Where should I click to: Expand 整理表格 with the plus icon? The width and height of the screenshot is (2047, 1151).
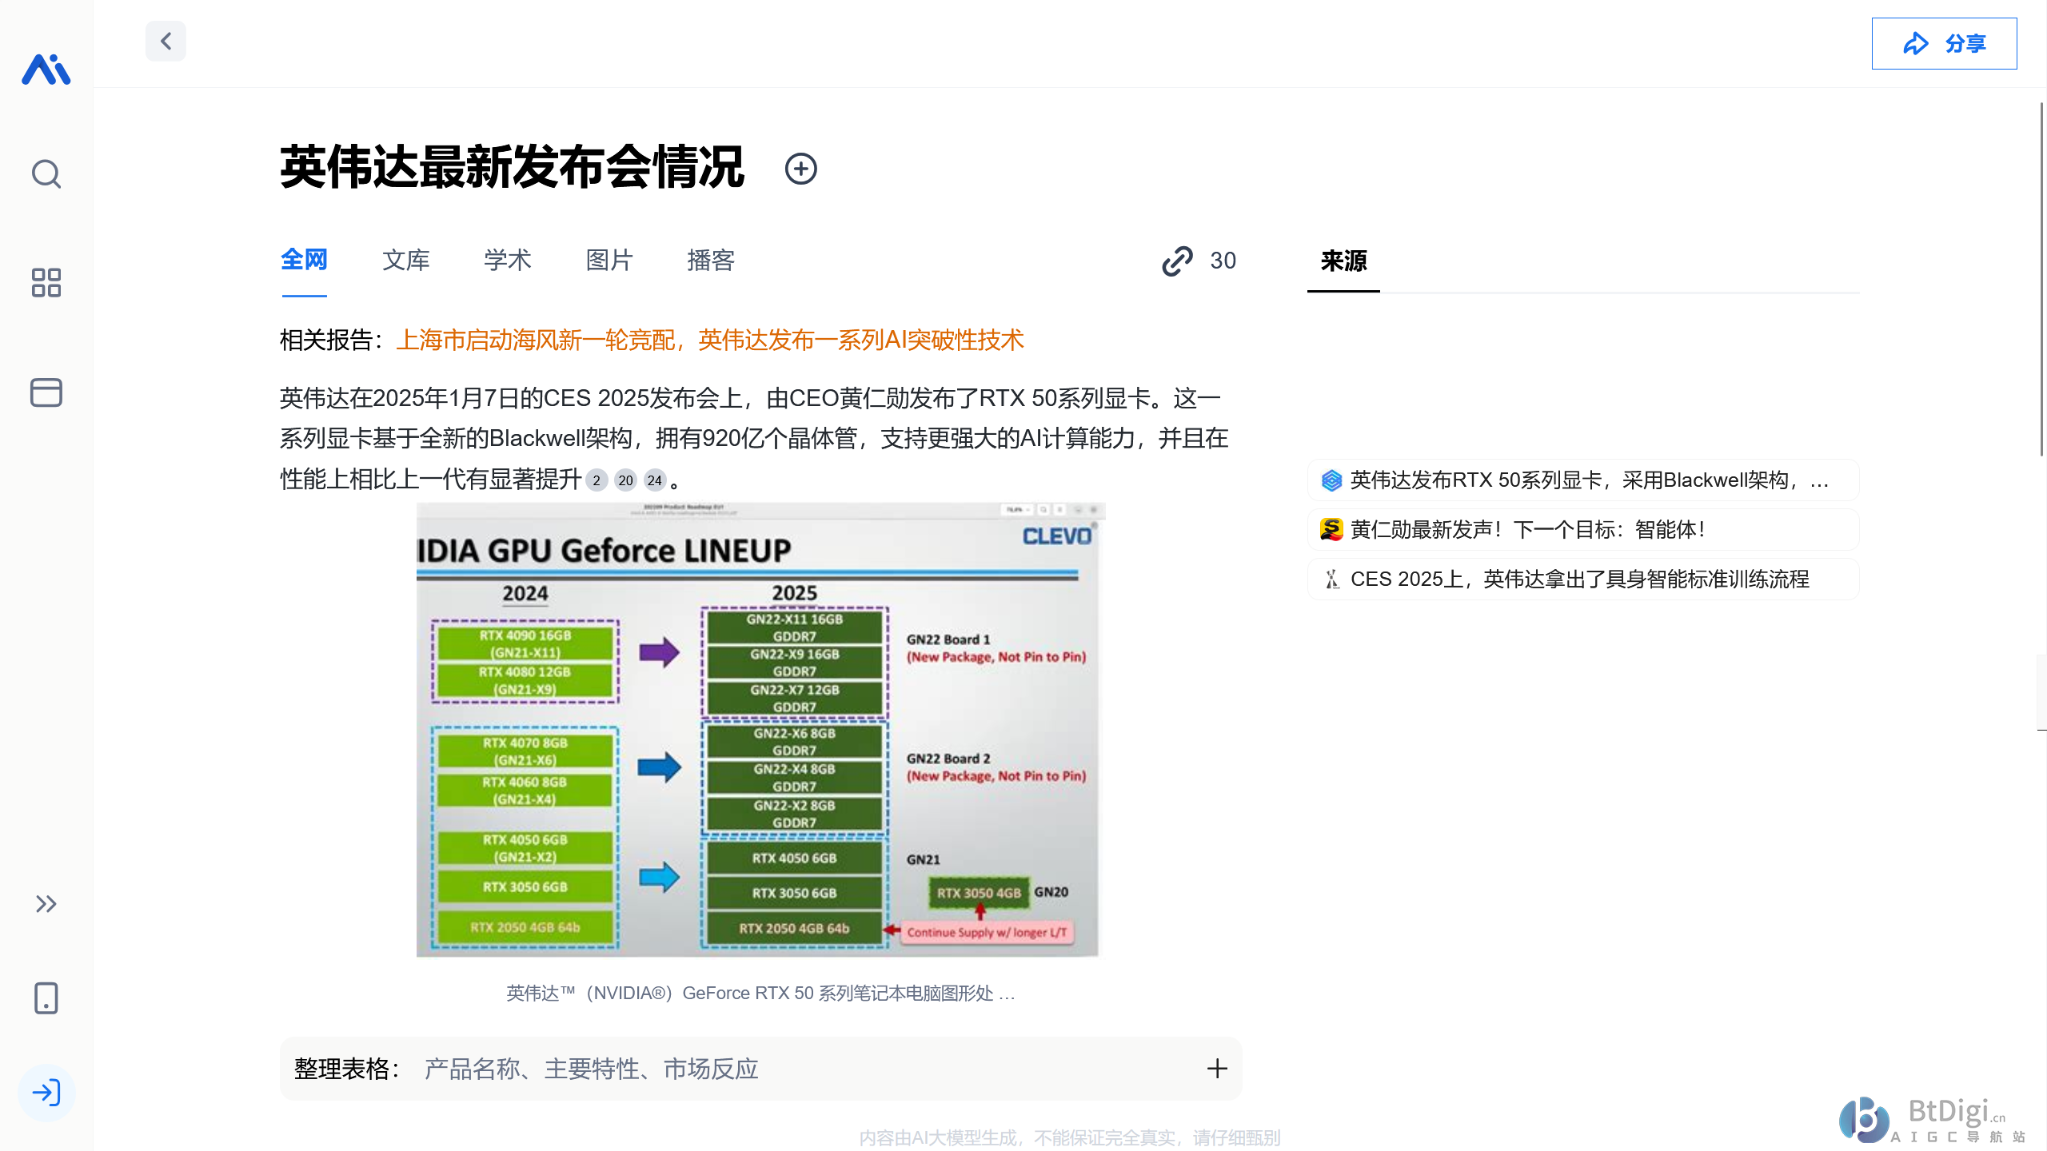pos(1217,1069)
